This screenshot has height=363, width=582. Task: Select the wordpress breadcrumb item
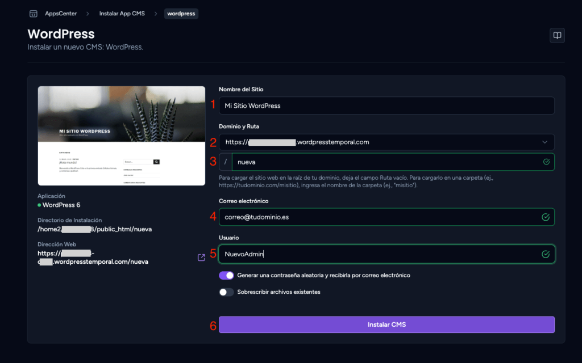[x=181, y=14]
